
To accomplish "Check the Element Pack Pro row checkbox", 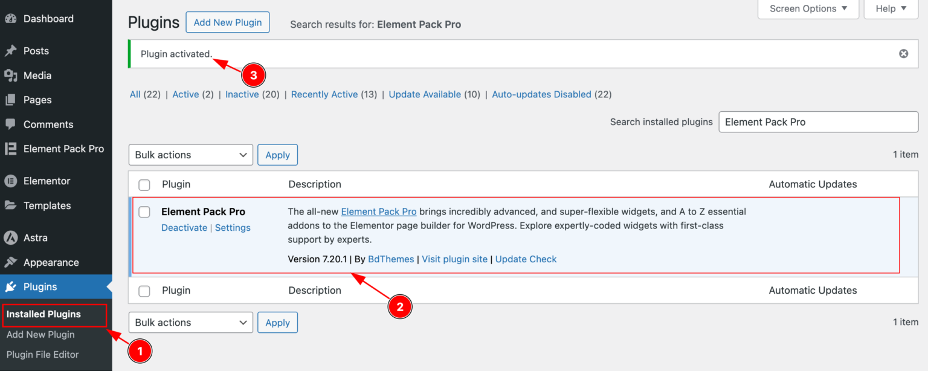I will coord(144,212).
